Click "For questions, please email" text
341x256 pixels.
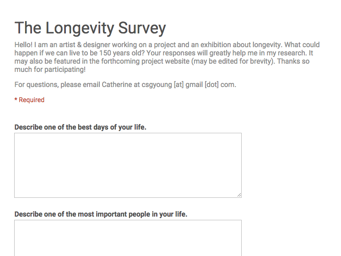57,84
